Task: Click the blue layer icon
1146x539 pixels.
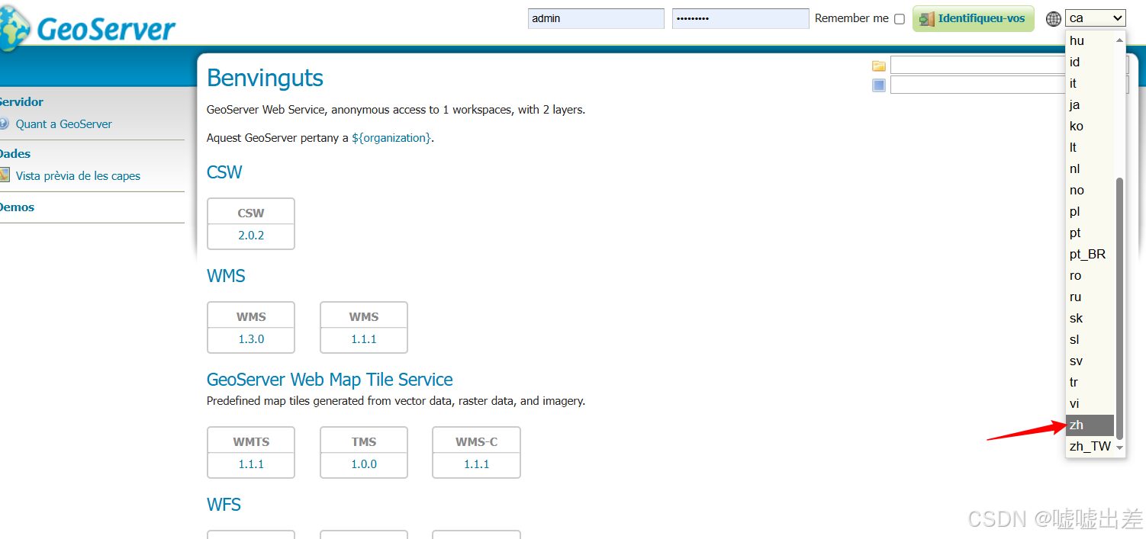Action: (879, 85)
